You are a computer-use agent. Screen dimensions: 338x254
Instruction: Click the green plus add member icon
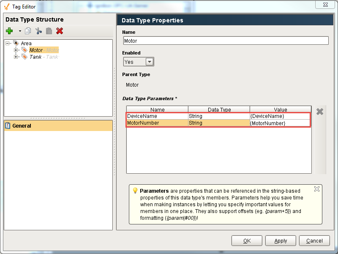click(9, 31)
